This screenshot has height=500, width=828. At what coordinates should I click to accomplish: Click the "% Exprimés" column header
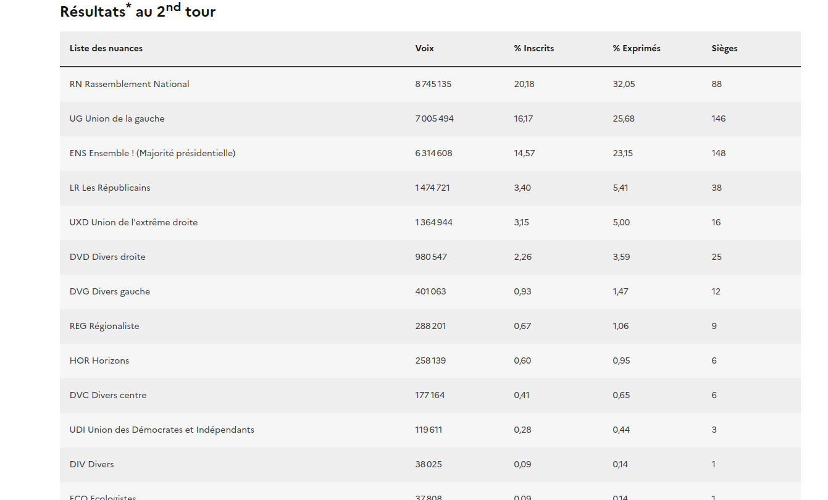[636, 48]
